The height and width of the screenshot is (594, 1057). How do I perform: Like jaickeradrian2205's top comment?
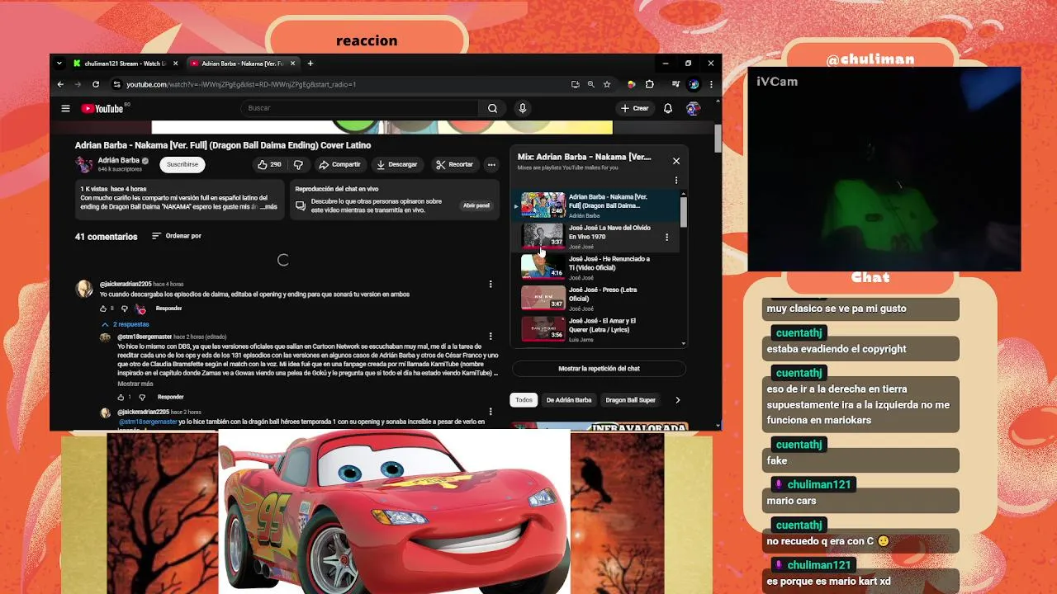point(104,309)
